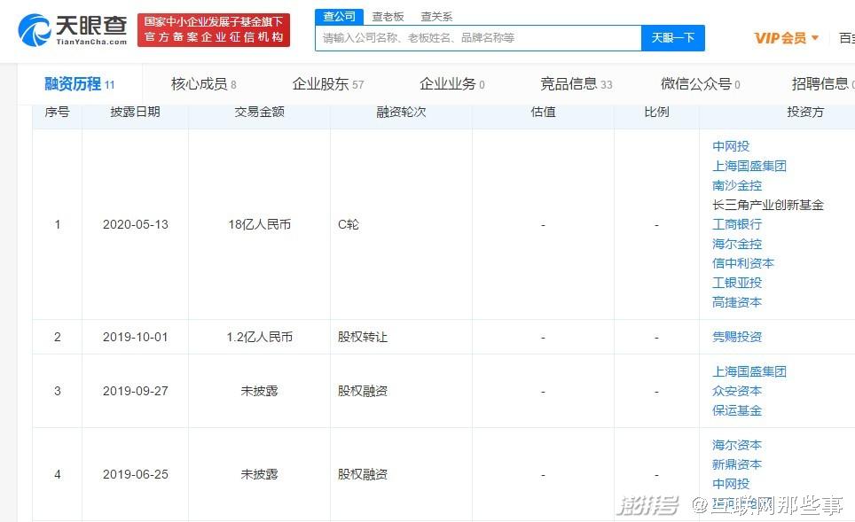This screenshot has width=855, height=522.
Task: Open investor link 众安资本
Action: (737, 391)
